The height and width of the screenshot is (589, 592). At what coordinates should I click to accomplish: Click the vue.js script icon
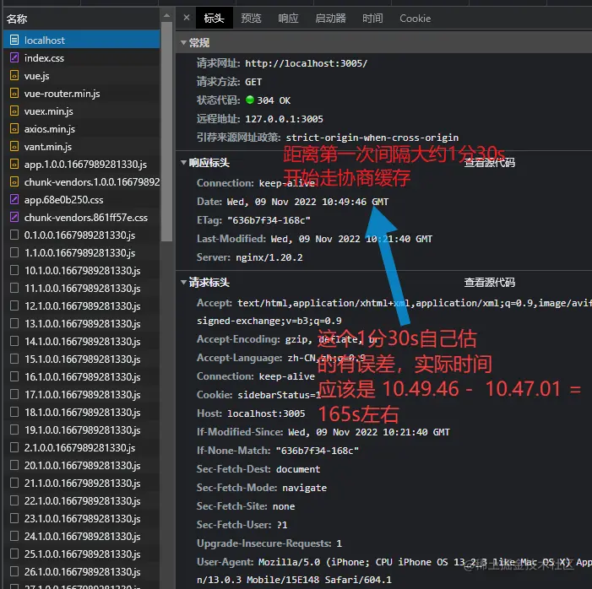coord(14,75)
